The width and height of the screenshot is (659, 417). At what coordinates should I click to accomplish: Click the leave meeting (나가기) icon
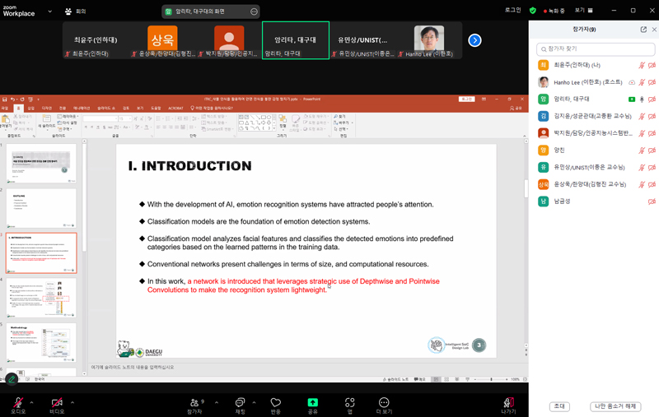tap(508, 402)
